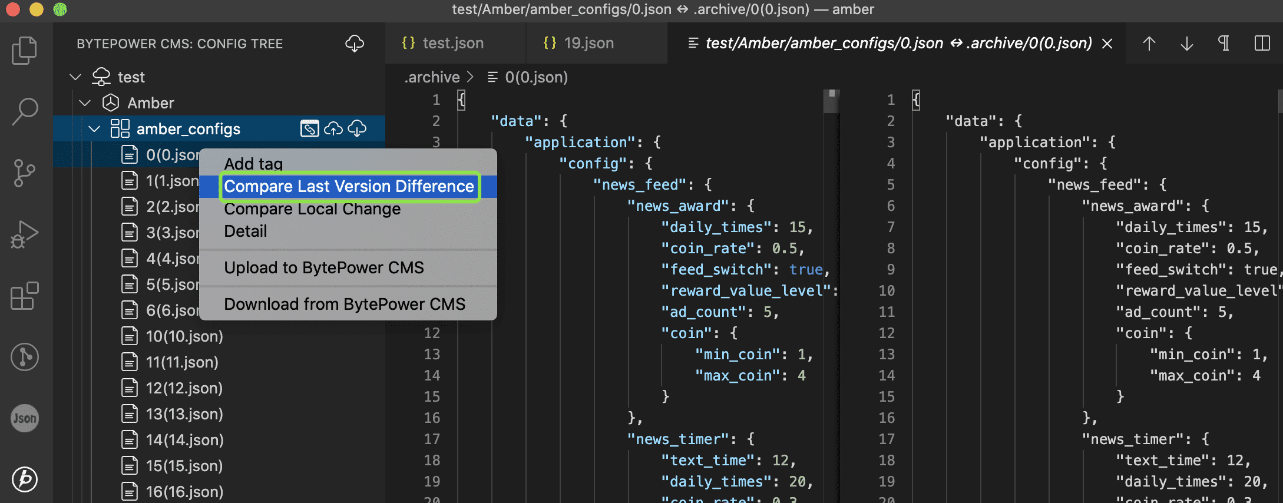Close the diff editor tab

[x=1107, y=44]
